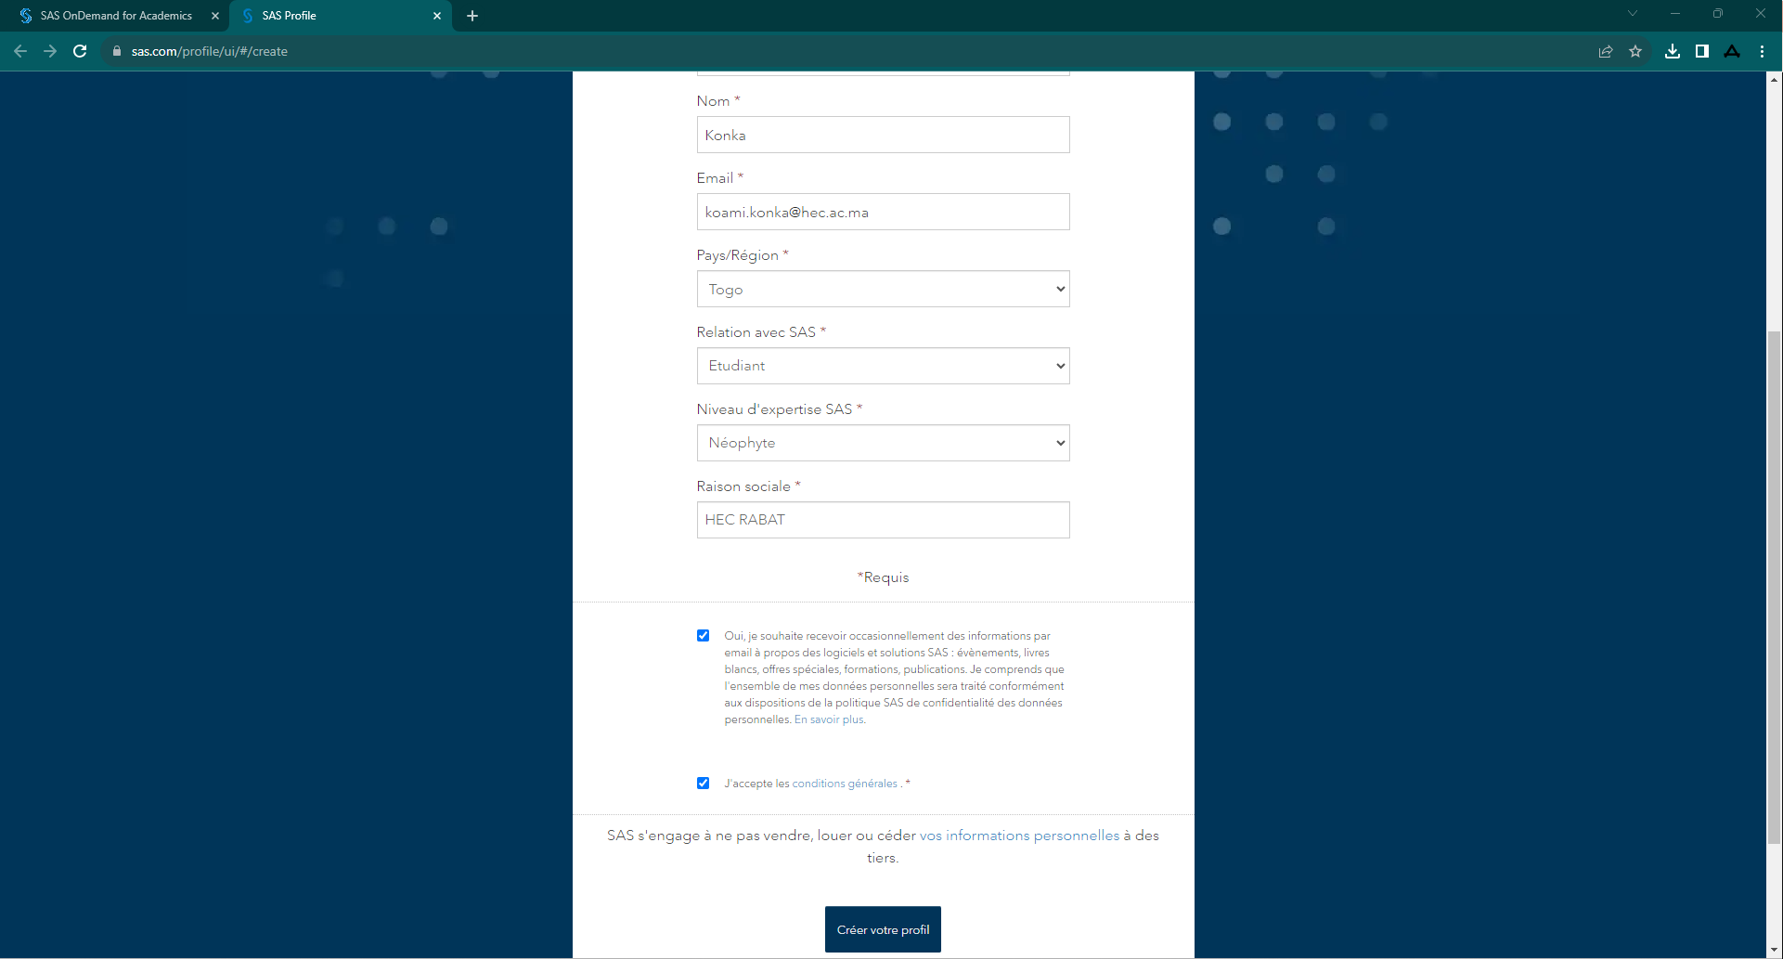The height and width of the screenshot is (959, 1783).
Task: Open the extension icon beside side panel
Action: 1732,51
